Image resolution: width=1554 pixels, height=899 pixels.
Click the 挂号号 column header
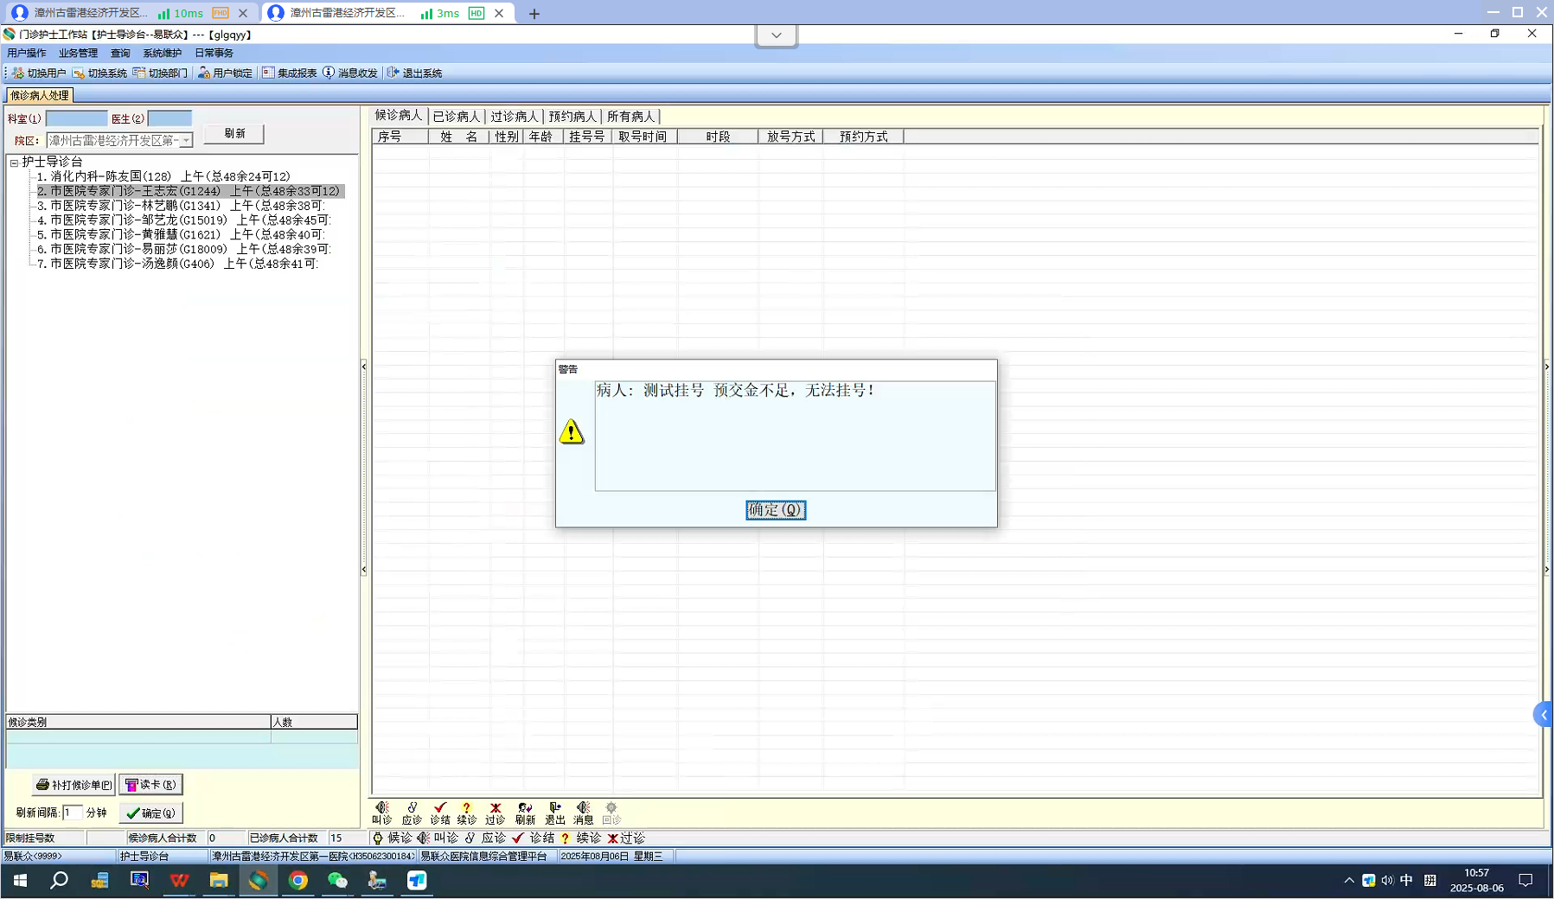tap(587, 137)
